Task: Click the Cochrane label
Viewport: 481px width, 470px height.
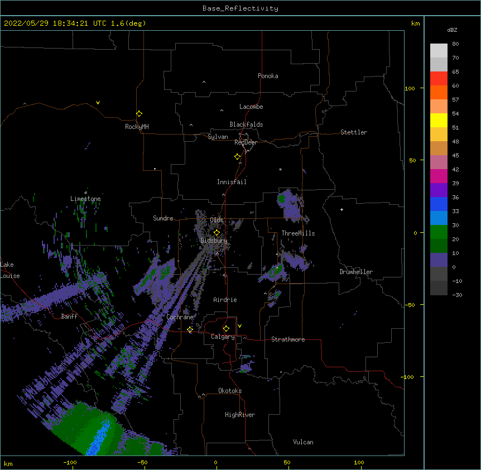Action: click(x=180, y=317)
